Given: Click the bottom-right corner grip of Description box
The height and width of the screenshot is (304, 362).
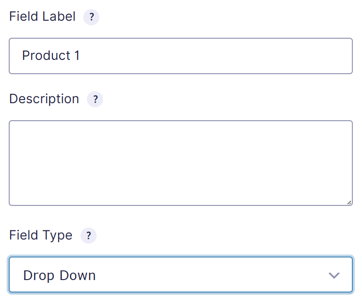Looking at the screenshot, I should tap(349, 202).
